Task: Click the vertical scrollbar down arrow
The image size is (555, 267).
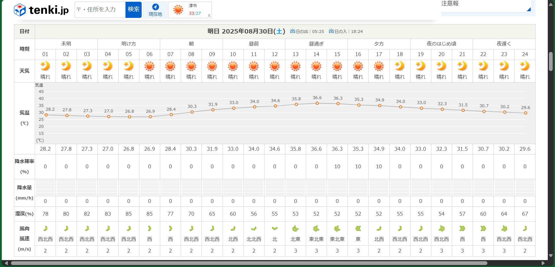Action: 551,255
